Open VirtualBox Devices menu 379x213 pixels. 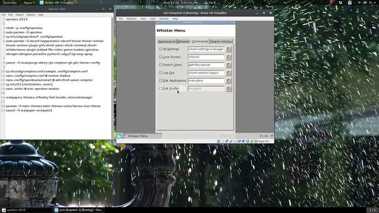[164, 18]
